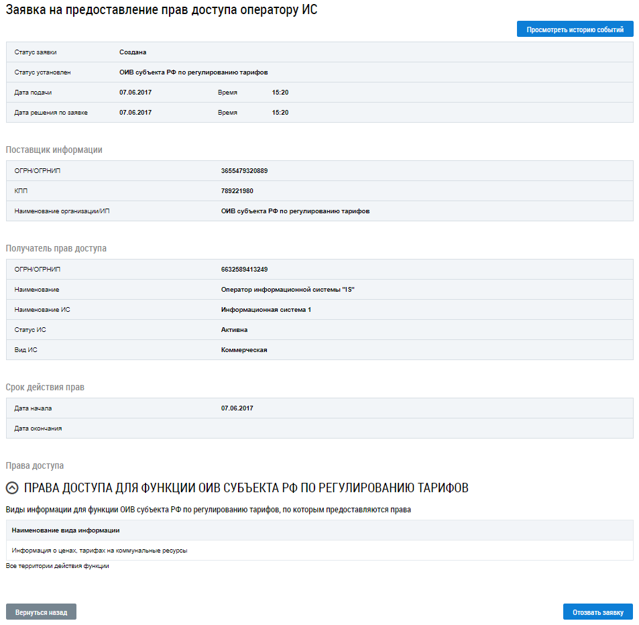The image size is (639, 625).
Task: Click the column header Наименование вида информации
Action: tap(66, 530)
